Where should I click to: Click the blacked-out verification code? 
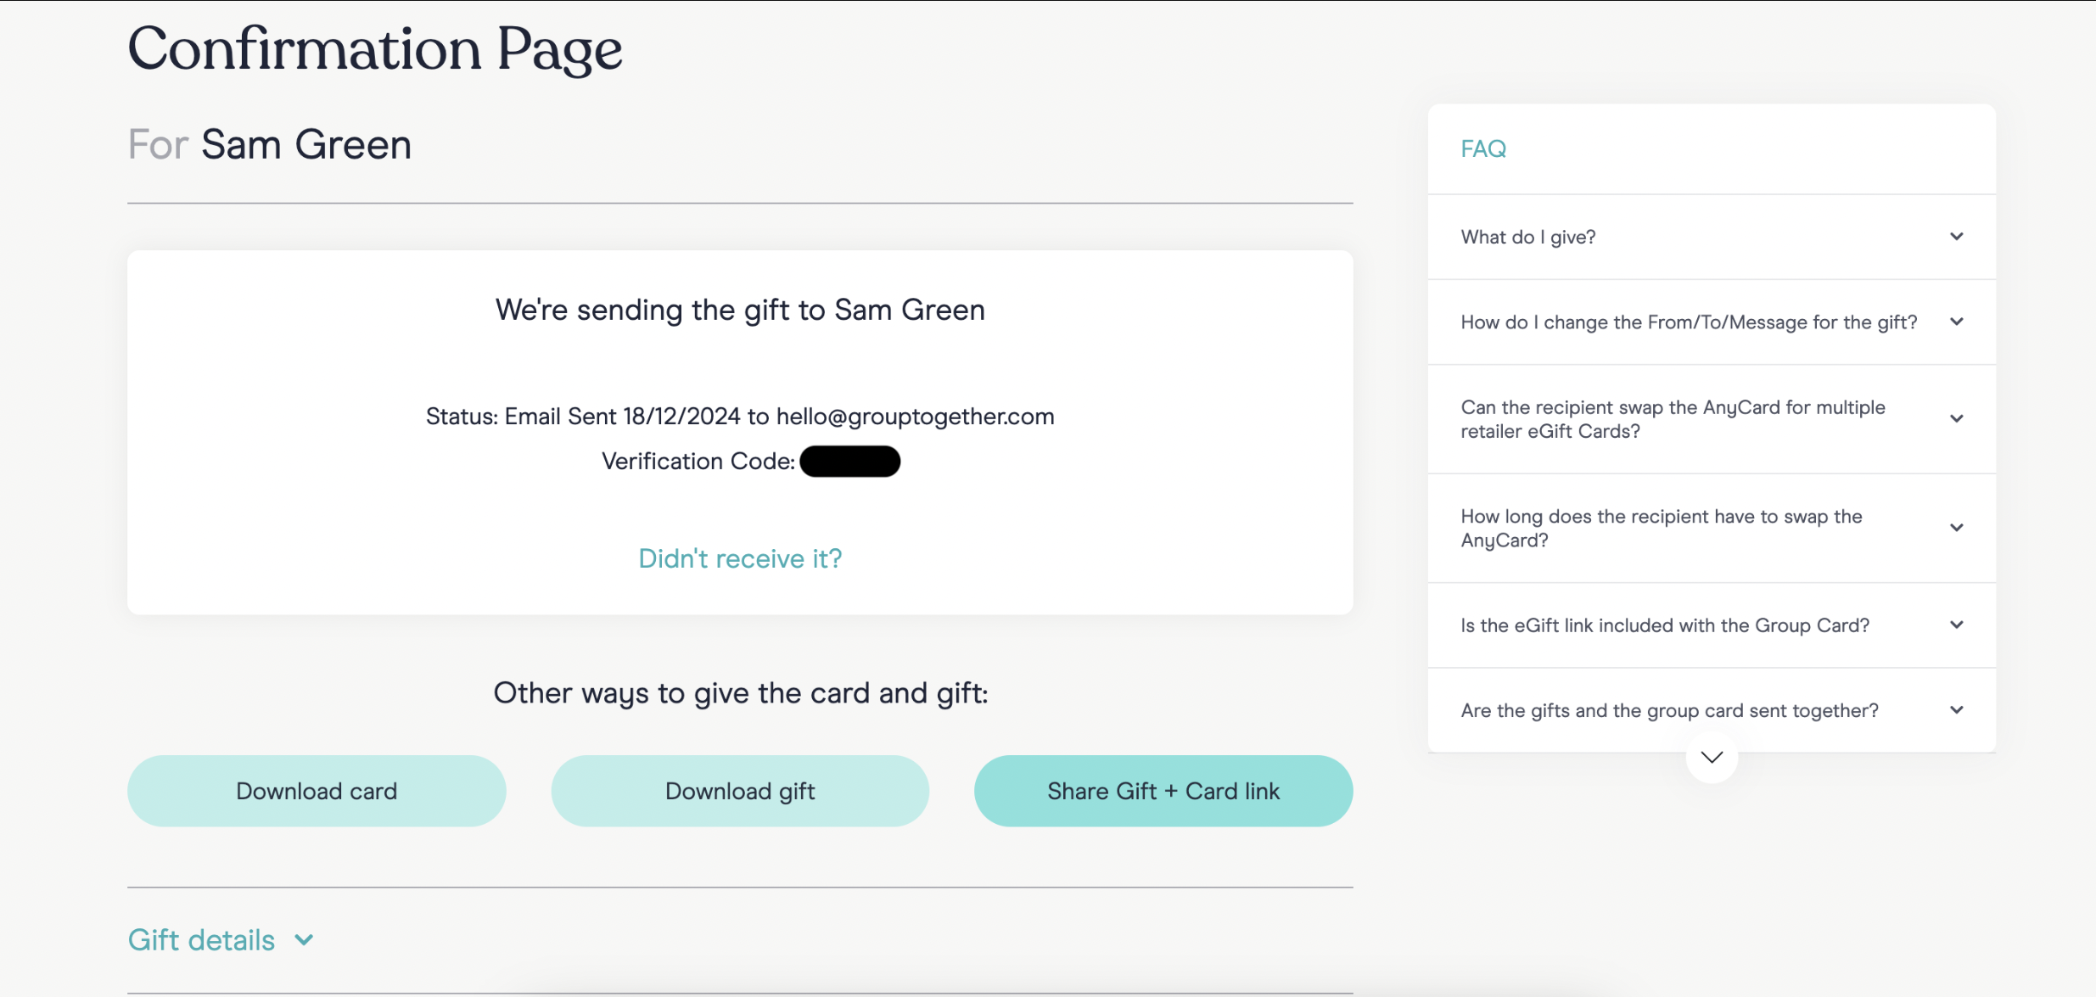tap(849, 462)
